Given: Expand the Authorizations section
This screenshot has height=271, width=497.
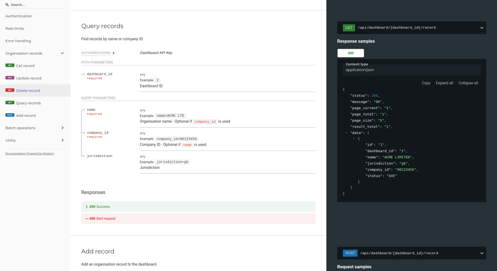Looking at the screenshot, I should tap(113, 53).
